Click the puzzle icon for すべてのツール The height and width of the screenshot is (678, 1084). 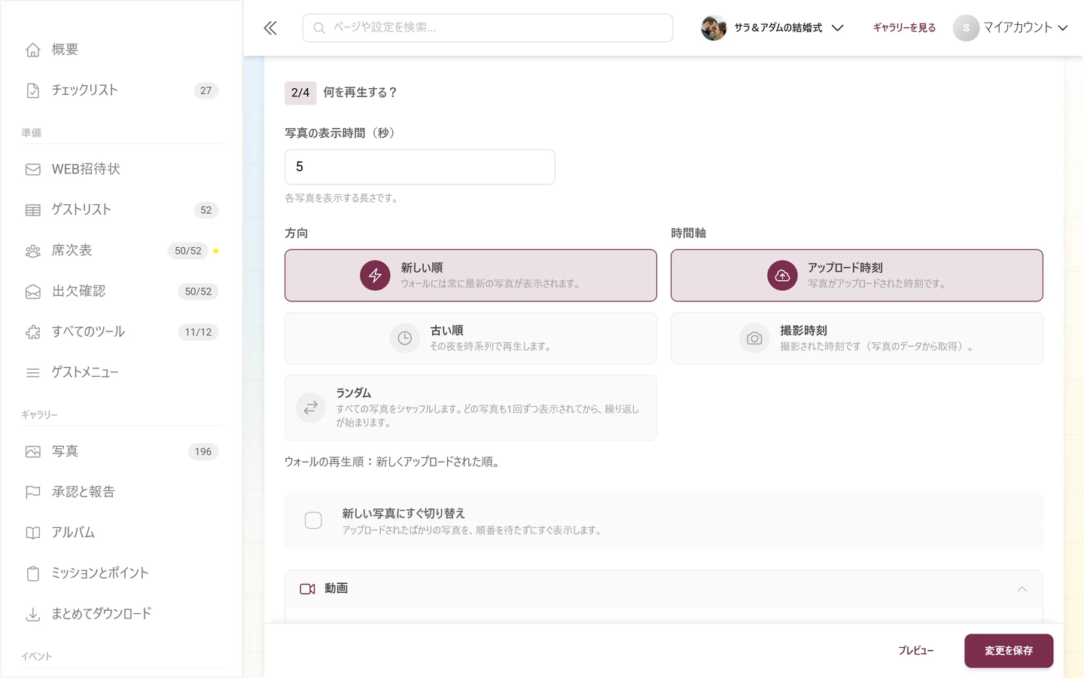(x=33, y=332)
